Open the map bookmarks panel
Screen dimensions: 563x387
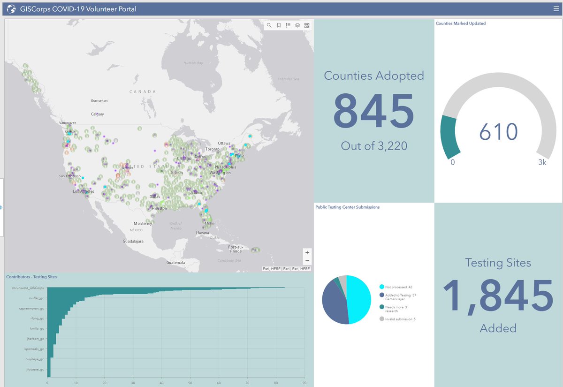pos(279,25)
